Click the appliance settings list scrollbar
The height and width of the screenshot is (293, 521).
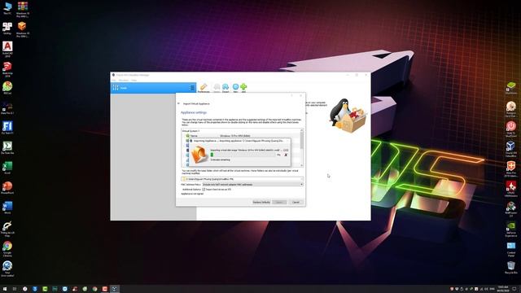[x=302, y=148]
